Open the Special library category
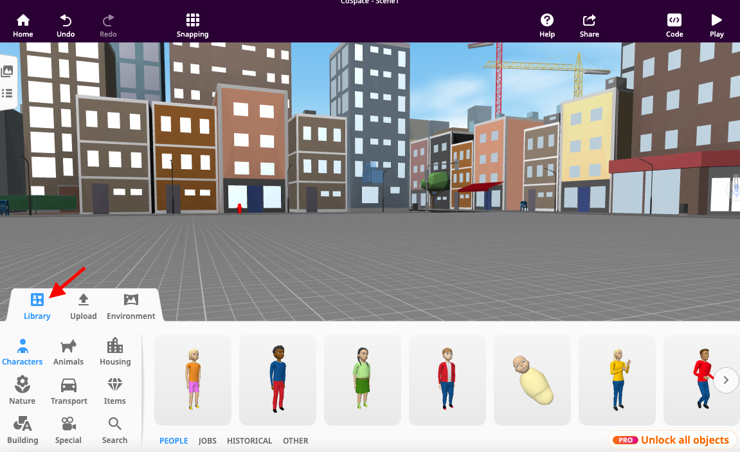 click(68, 429)
